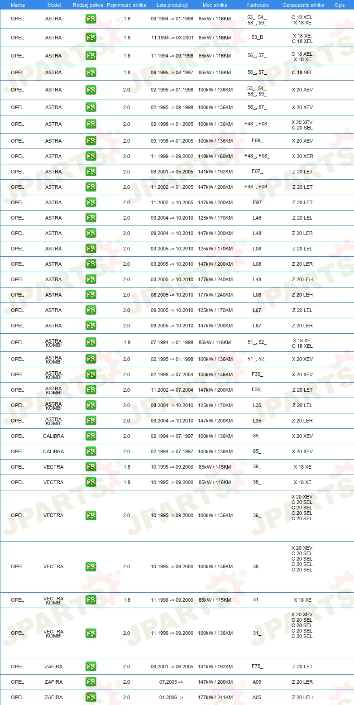Click the PB icon in the 11.2002 -> 01.2005 row
354x705 pixels.
[x=91, y=187]
